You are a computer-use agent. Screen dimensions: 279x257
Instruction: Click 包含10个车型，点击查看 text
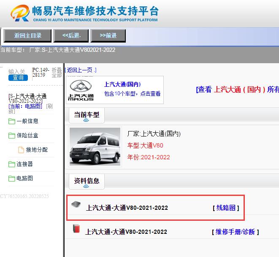[x=133, y=94]
